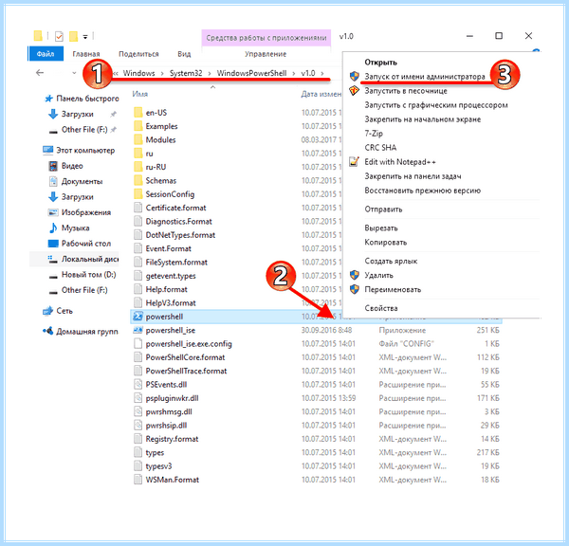Click the Домашняя группа icon
569x546 pixels.
pos(47,331)
